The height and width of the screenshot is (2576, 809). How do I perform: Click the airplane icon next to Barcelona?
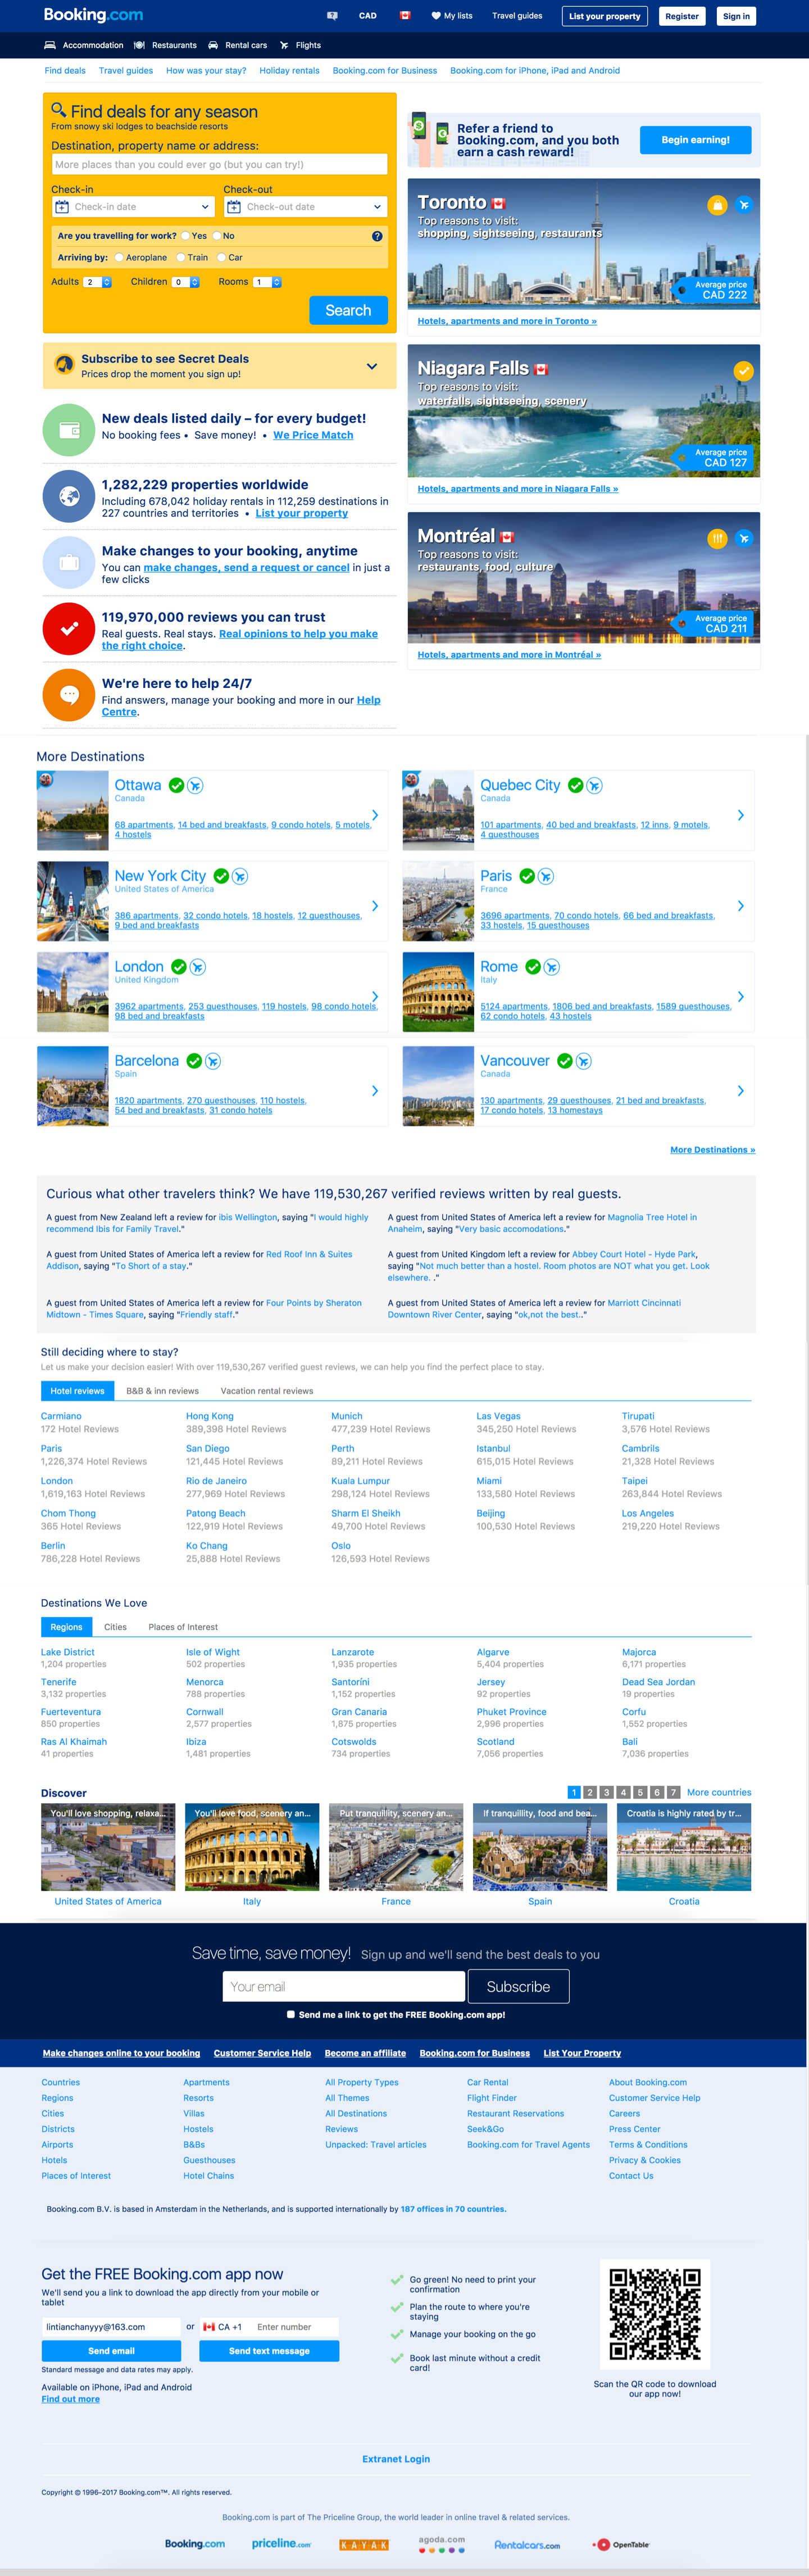pos(213,1062)
